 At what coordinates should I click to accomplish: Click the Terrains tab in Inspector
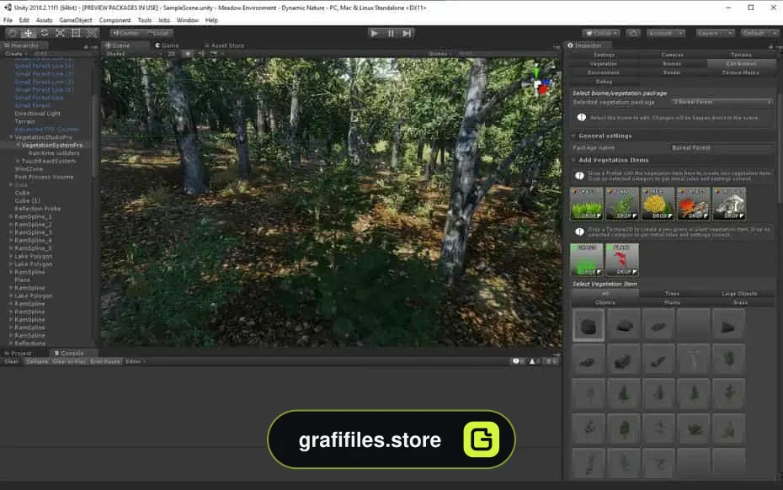(741, 55)
